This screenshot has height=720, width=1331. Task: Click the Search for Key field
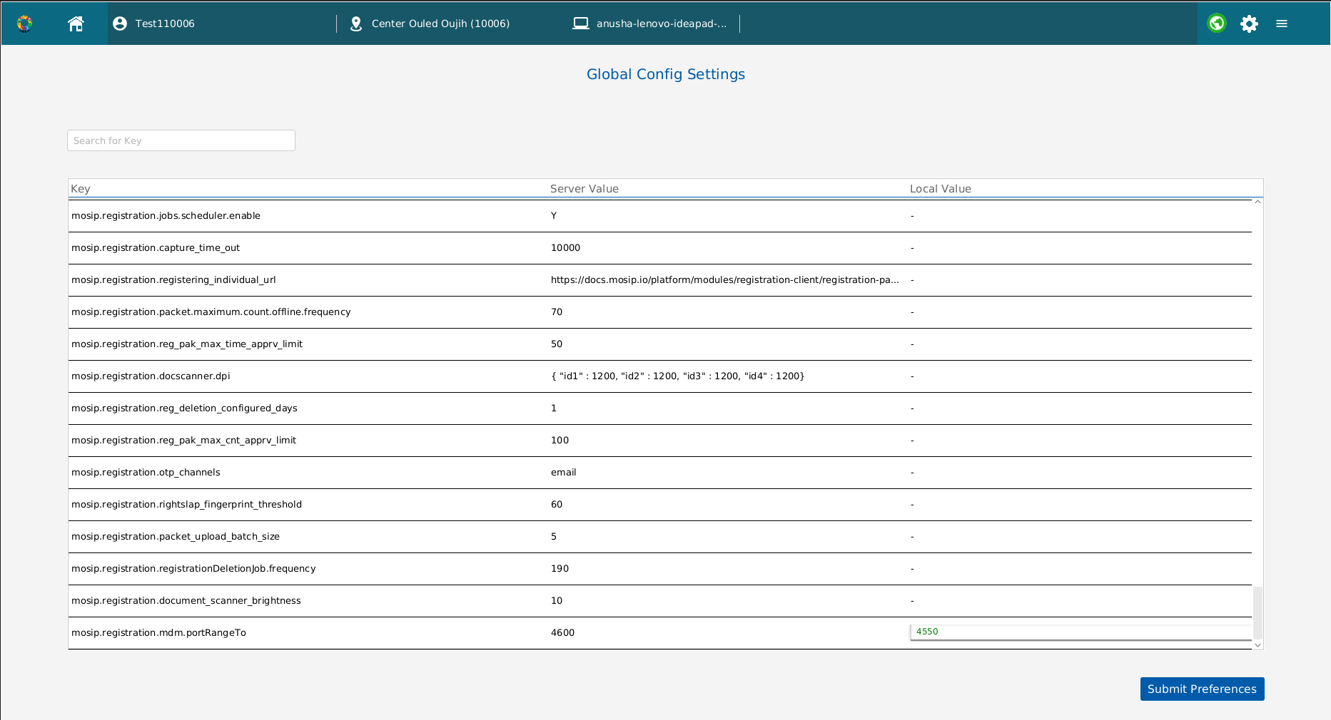click(x=181, y=140)
